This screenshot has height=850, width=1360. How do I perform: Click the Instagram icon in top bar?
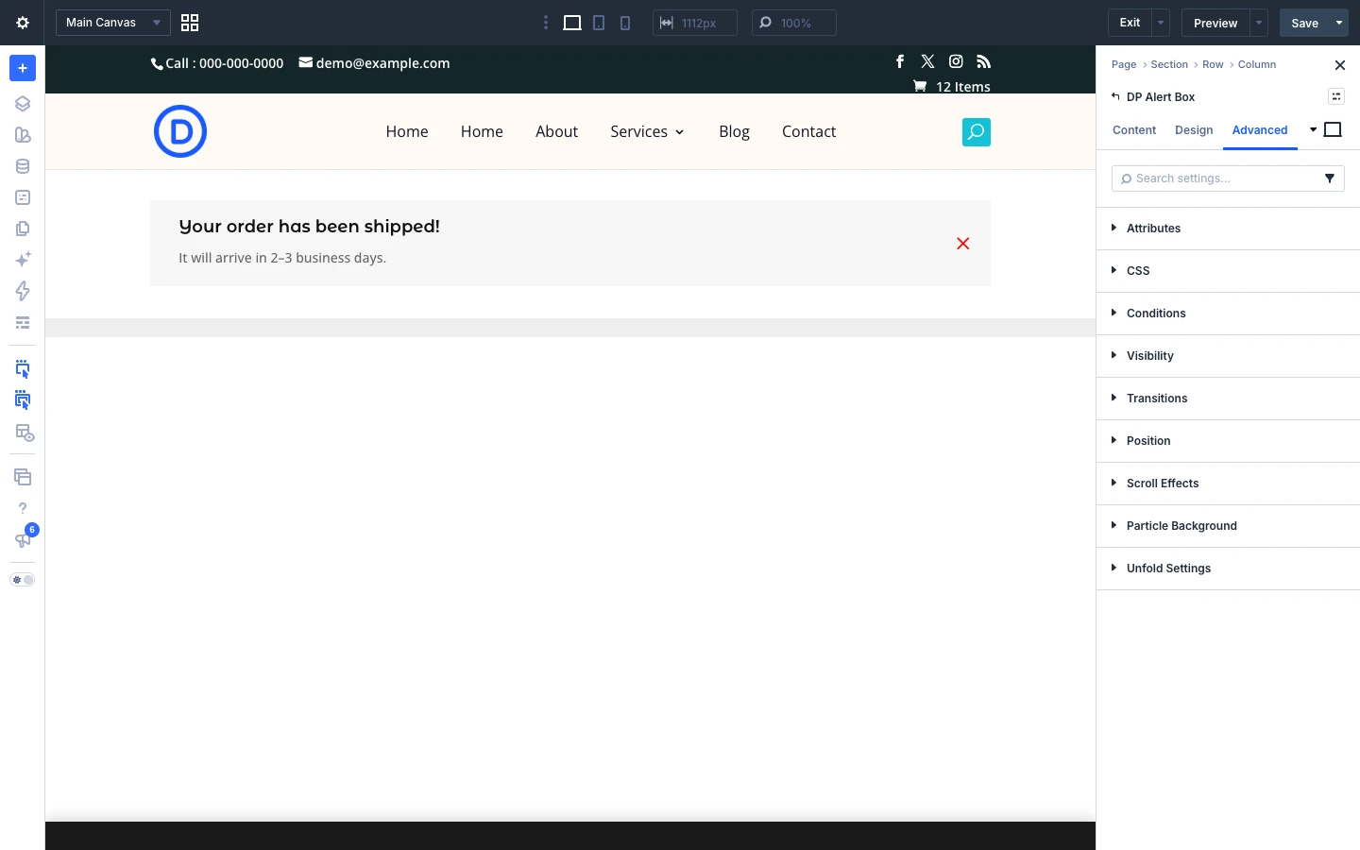956,61
